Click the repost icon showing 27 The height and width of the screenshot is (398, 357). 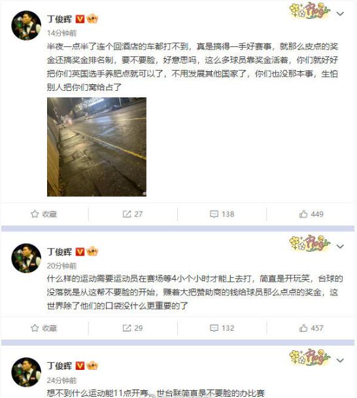point(126,214)
